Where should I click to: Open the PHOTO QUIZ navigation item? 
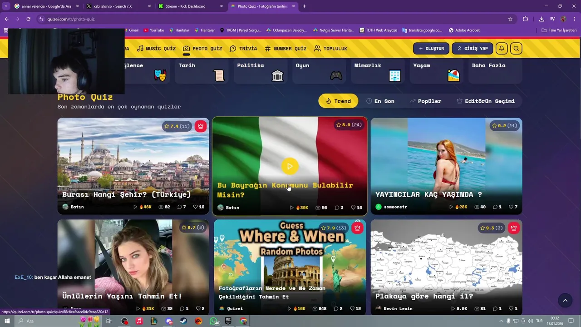(202, 49)
